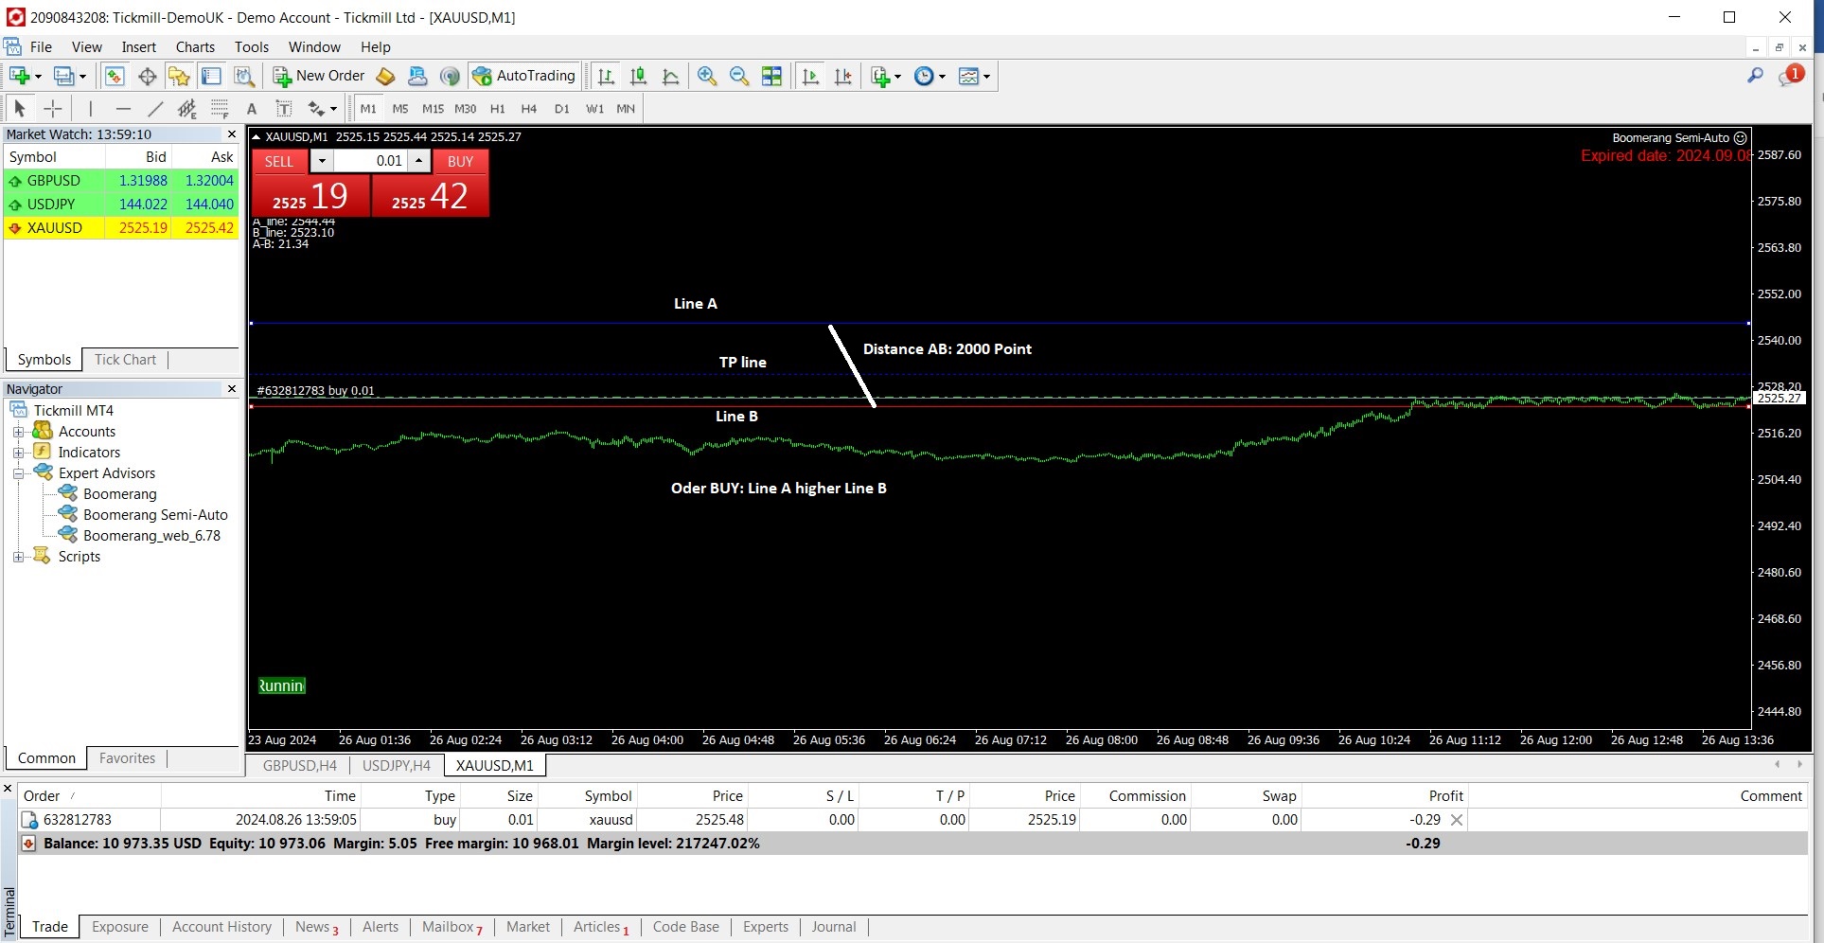
Task: Switch to the Favorites navigator tab
Action: pos(127,757)
